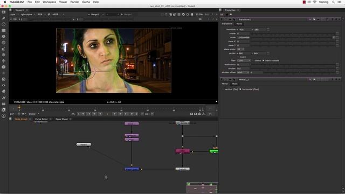Open the Cache menu
This screenshot has width=345, height=194.
pyautogui.click(x=86, y=2)
